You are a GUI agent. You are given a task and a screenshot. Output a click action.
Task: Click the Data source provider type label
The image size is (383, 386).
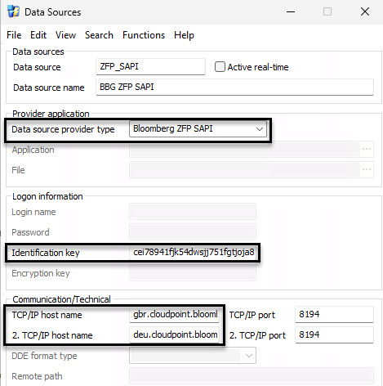click(x=63, y=129)
